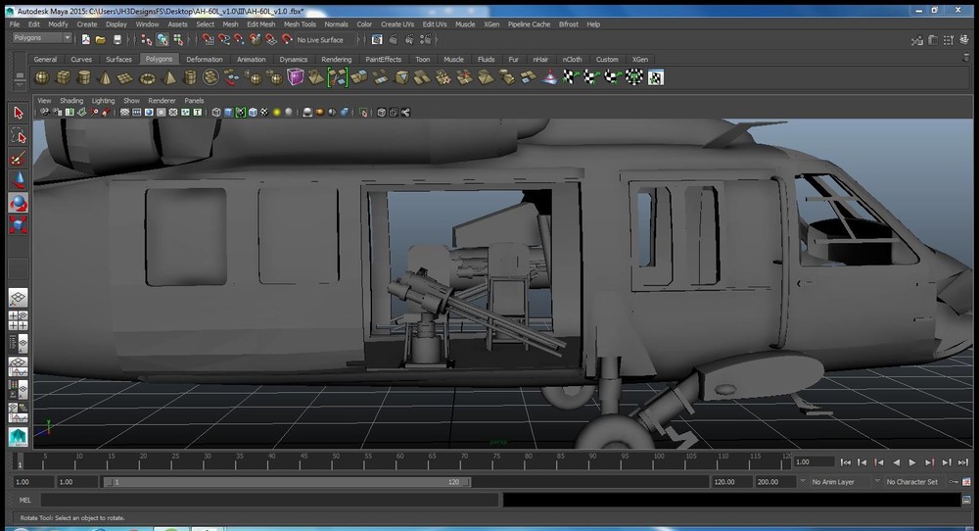Select the arrow Select tool

tap(18, 113)
